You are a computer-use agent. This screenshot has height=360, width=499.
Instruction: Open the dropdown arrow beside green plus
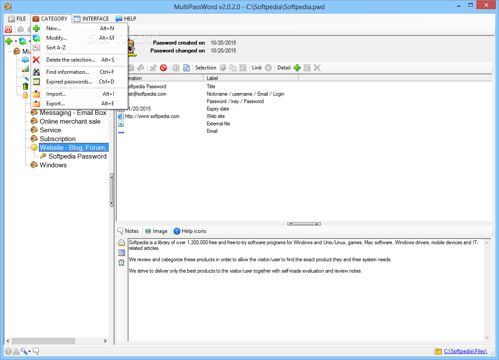click(16, 41)
